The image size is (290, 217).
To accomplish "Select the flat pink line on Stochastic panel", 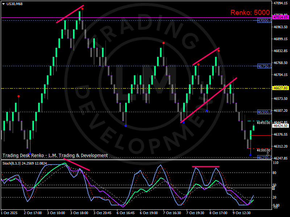I will [206, 167].
